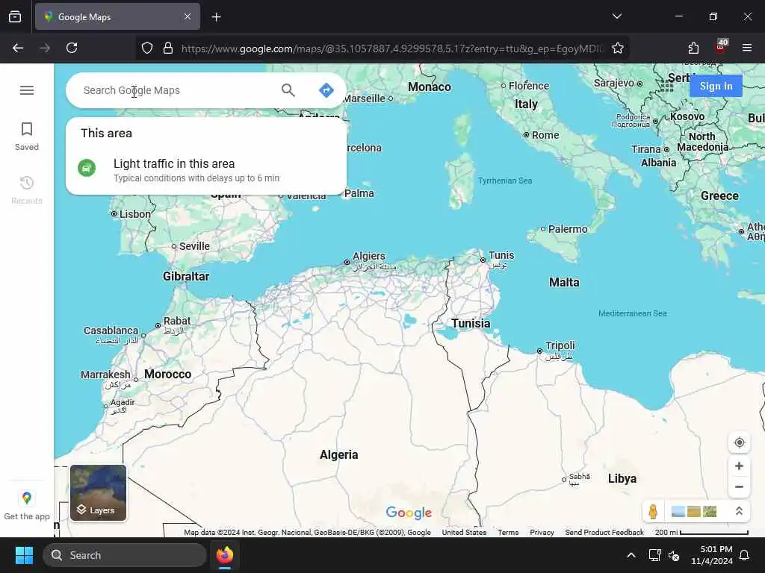Image resolution: width=765 pixels, height=573 pixels.
Task: Click the Tyrrhenian Sea label
Action: pos(505,181)
